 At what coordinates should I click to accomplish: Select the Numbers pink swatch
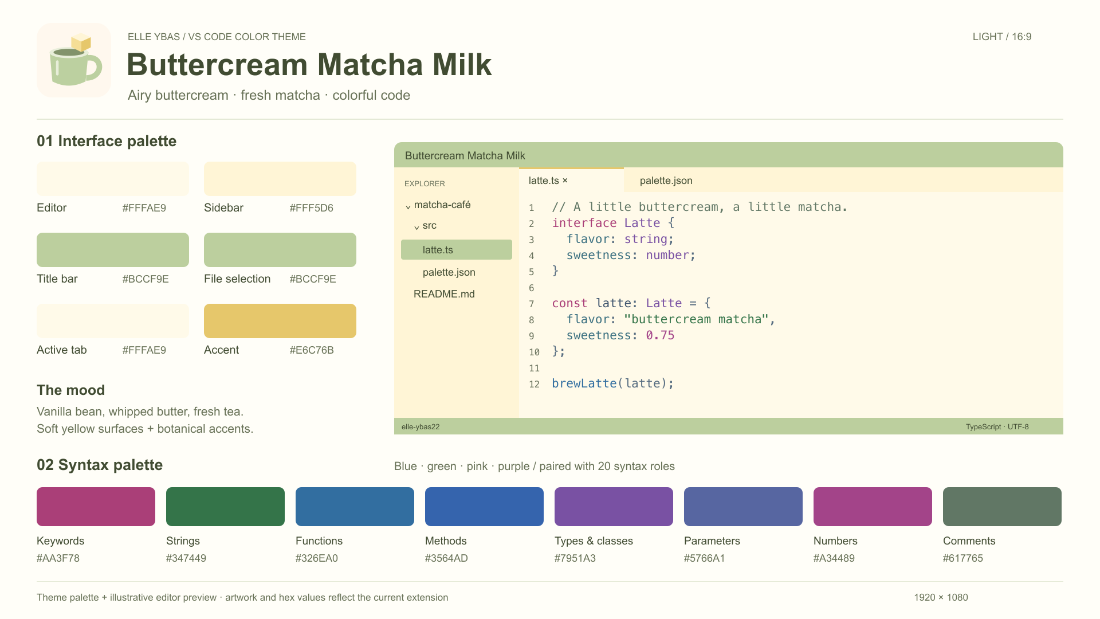(873, 507)
